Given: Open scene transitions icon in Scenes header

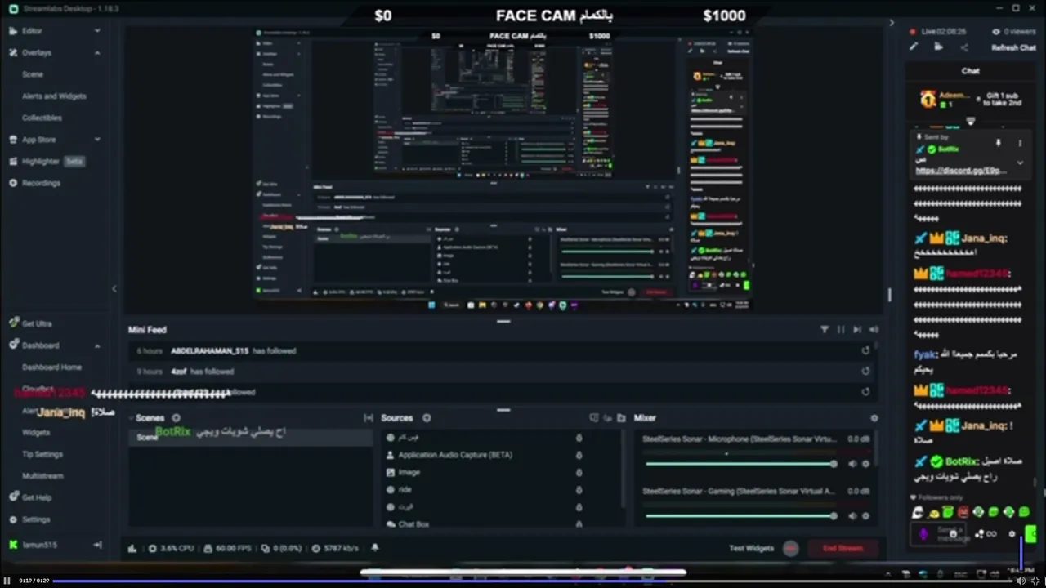Looking at the screenshot, I should click(x=368, y=418).
